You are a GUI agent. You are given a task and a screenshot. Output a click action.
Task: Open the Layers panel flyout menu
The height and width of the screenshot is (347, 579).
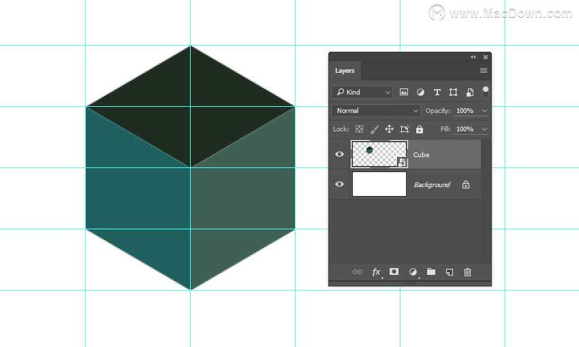click(484, 71)
